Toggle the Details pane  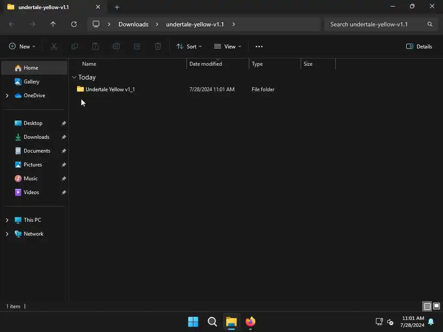click(419, 46)
